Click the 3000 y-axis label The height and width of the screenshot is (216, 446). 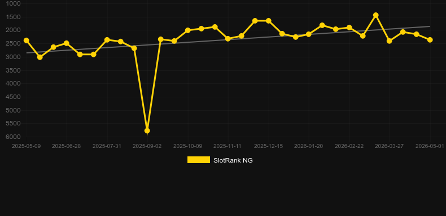(x=13, y=57)
